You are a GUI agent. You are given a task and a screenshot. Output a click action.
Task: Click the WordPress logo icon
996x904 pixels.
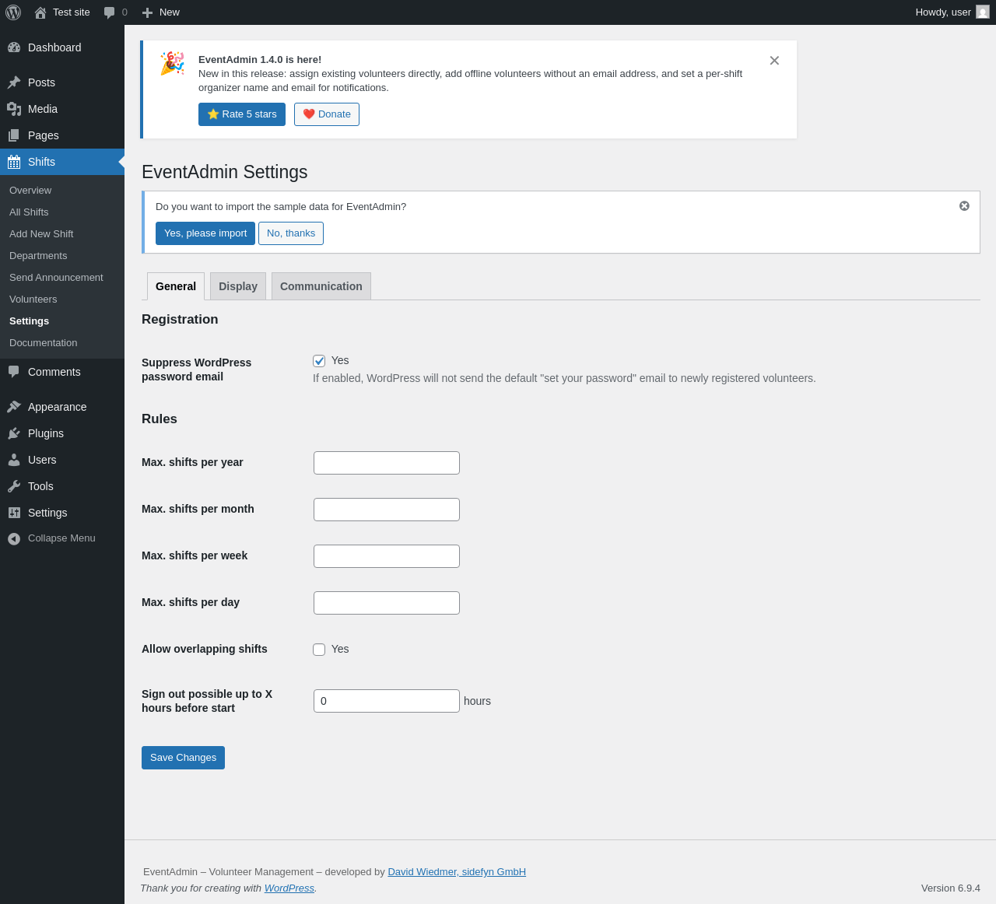click(x=13, y=12)
